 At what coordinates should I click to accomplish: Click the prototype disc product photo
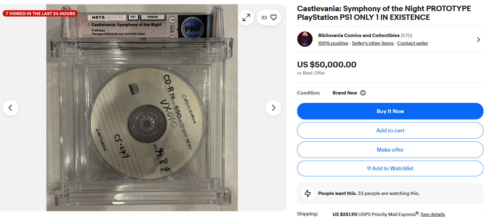[x=142, y=108]
